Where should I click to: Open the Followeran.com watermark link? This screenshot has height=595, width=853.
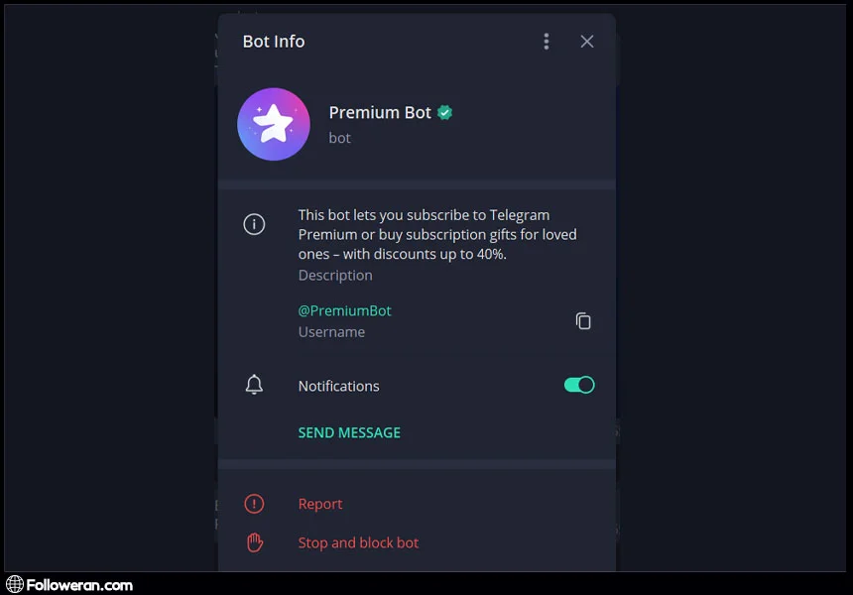78,585
